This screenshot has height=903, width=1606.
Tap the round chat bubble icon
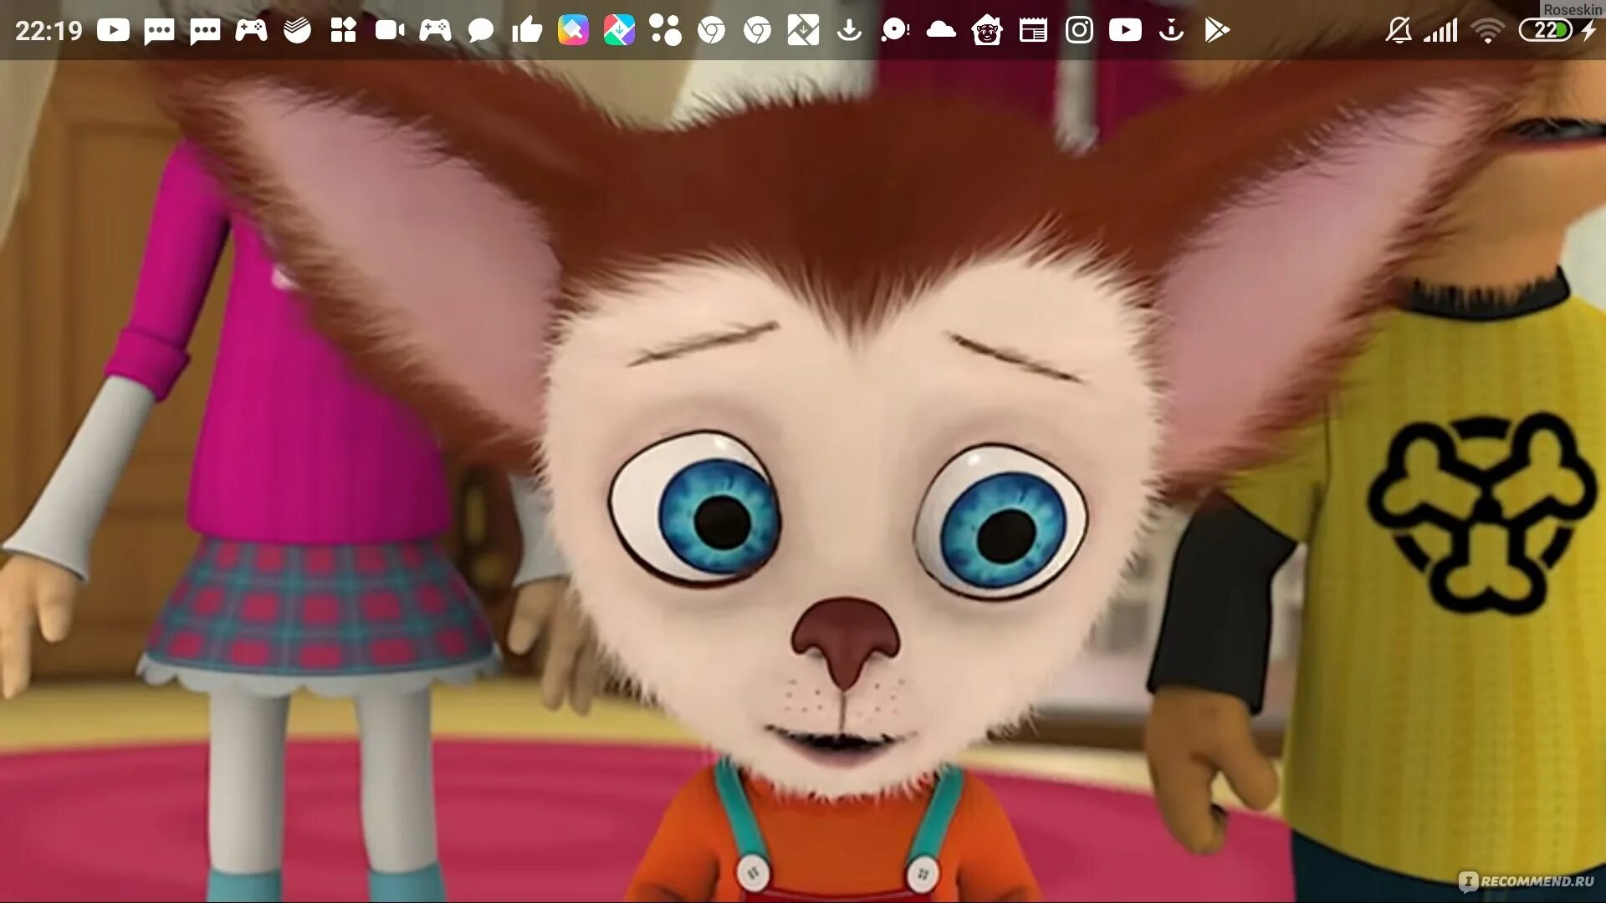point(480,31)
